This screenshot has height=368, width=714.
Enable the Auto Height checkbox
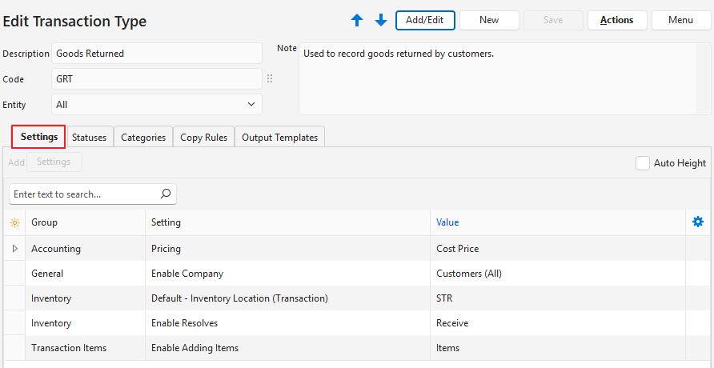(x=642, y=163)
